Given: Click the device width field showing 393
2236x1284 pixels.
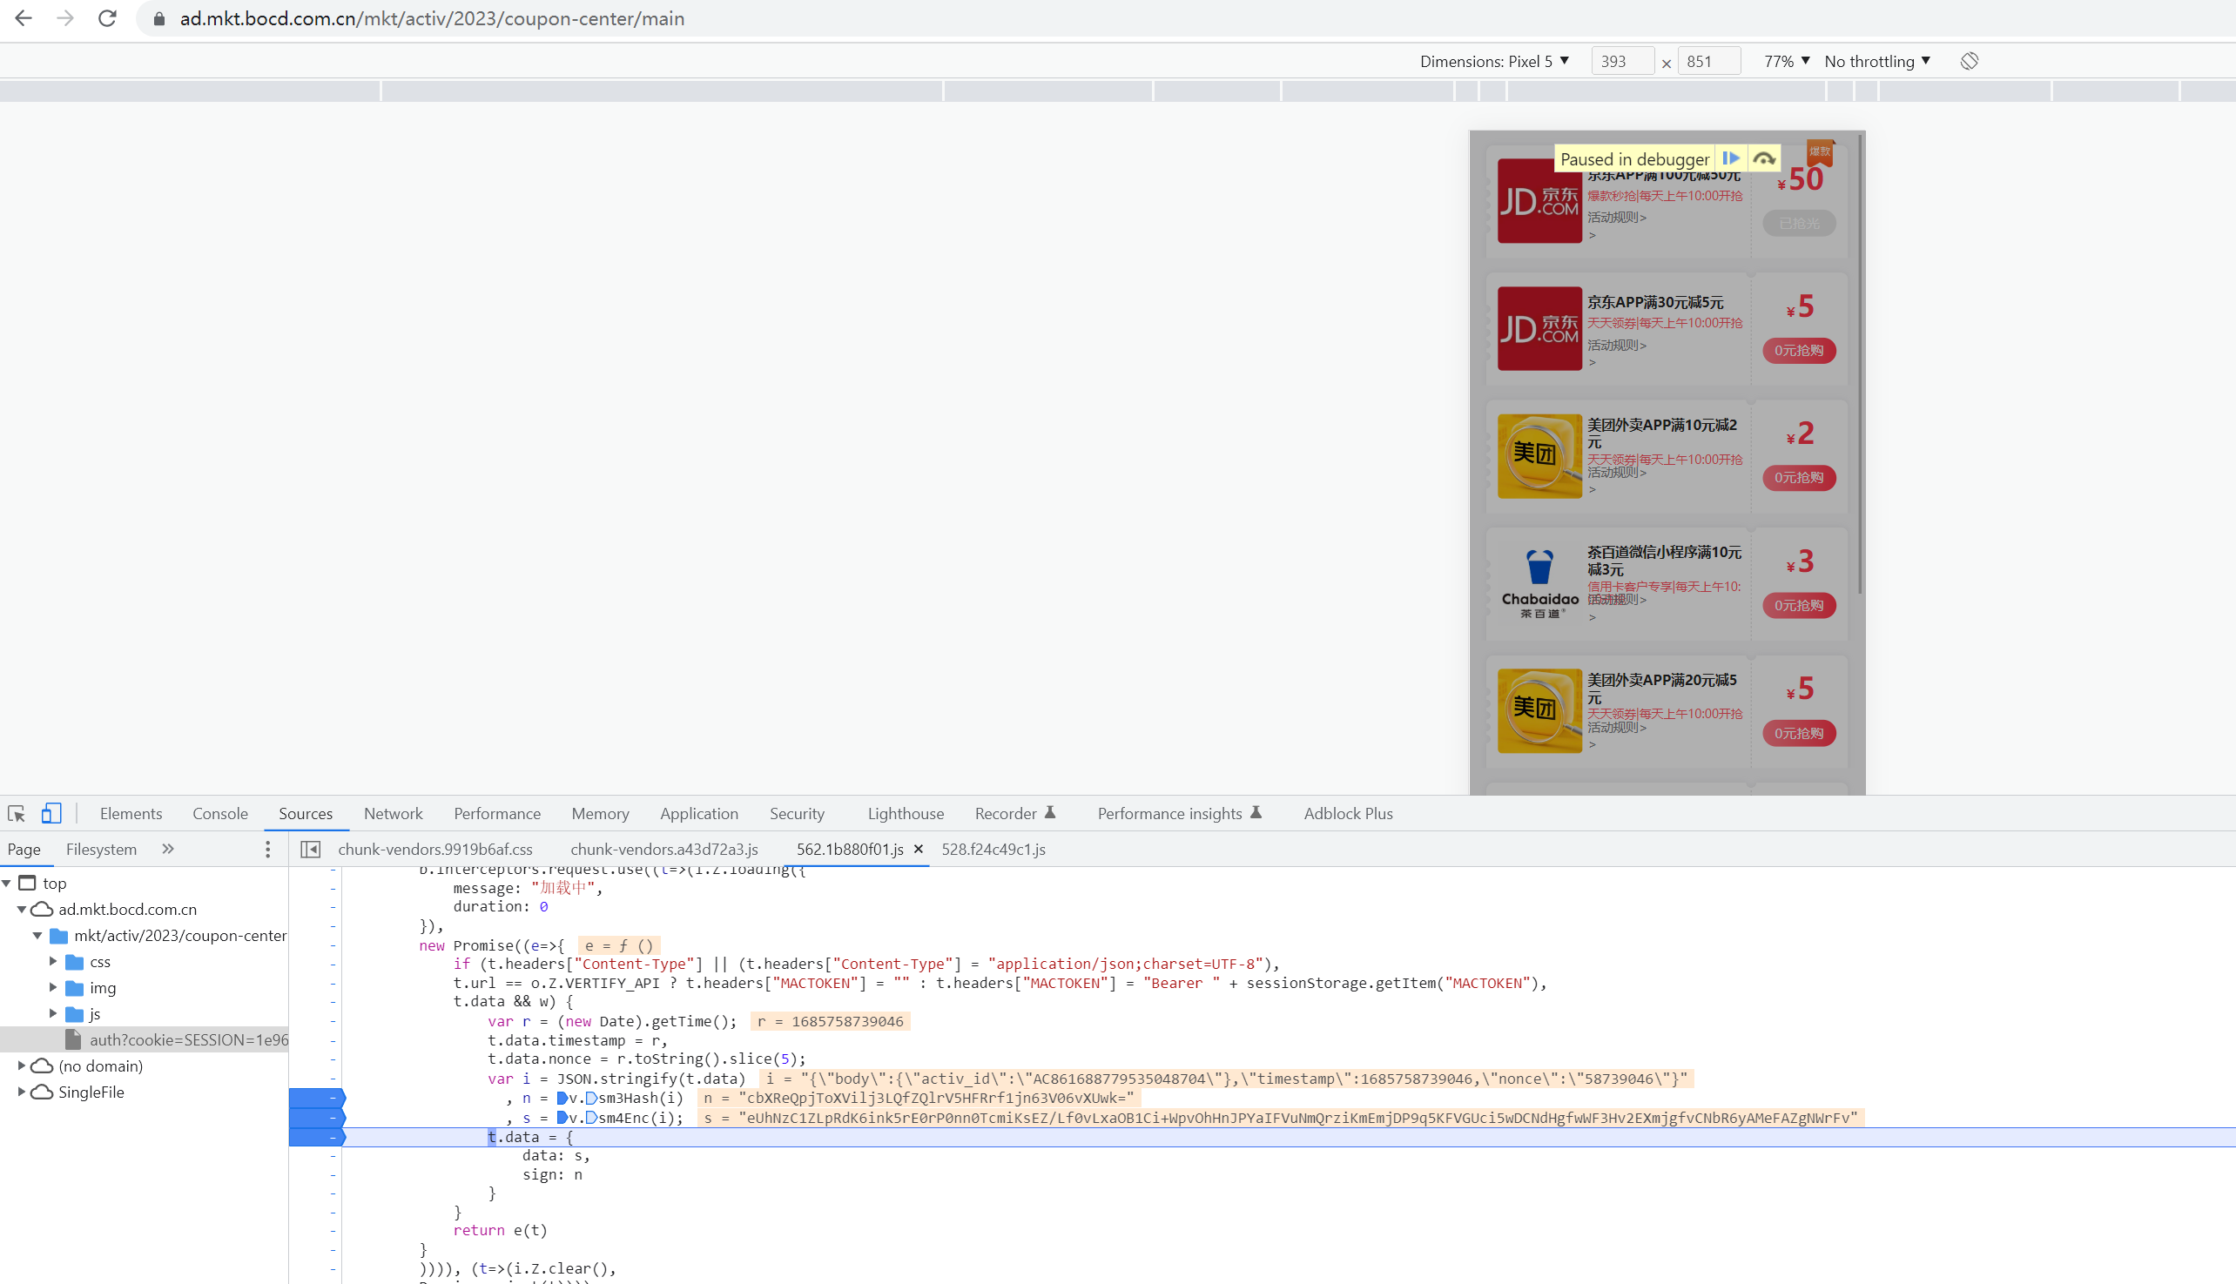Looking at the screenshot, I should click(x=1621, y=61).
